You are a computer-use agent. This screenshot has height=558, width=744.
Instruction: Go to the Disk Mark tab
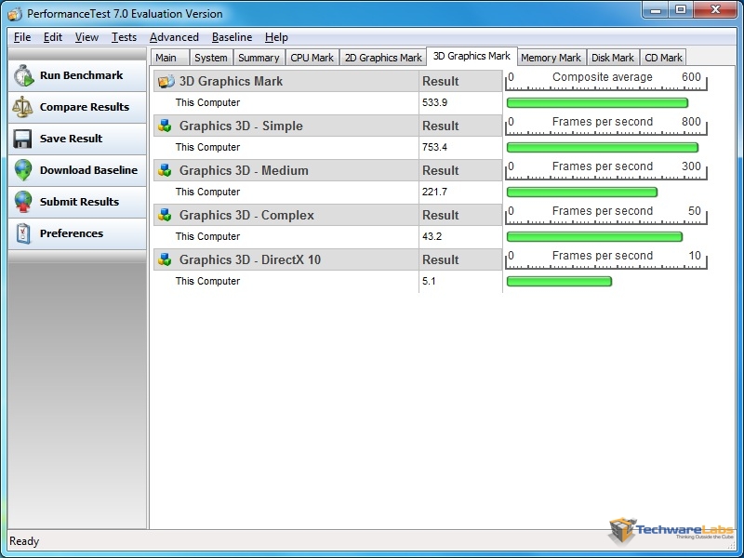point(613,58)
